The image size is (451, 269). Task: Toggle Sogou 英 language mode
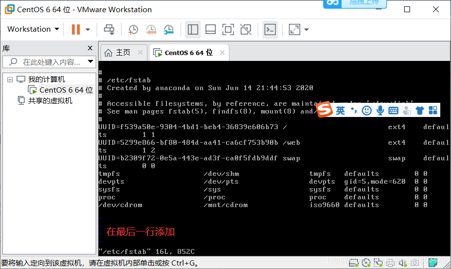tap(340, 110)
